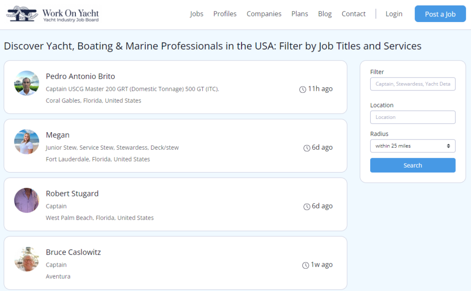Click the Search button

pos(413,165)
